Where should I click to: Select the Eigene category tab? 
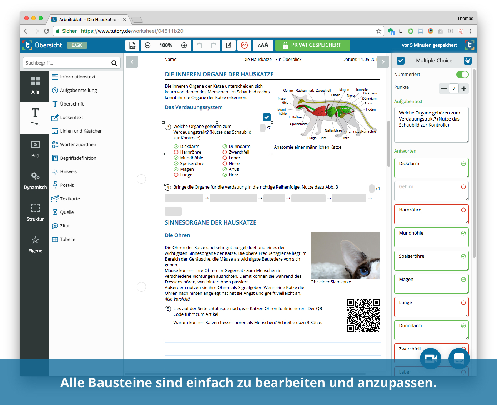pos(35,245)
